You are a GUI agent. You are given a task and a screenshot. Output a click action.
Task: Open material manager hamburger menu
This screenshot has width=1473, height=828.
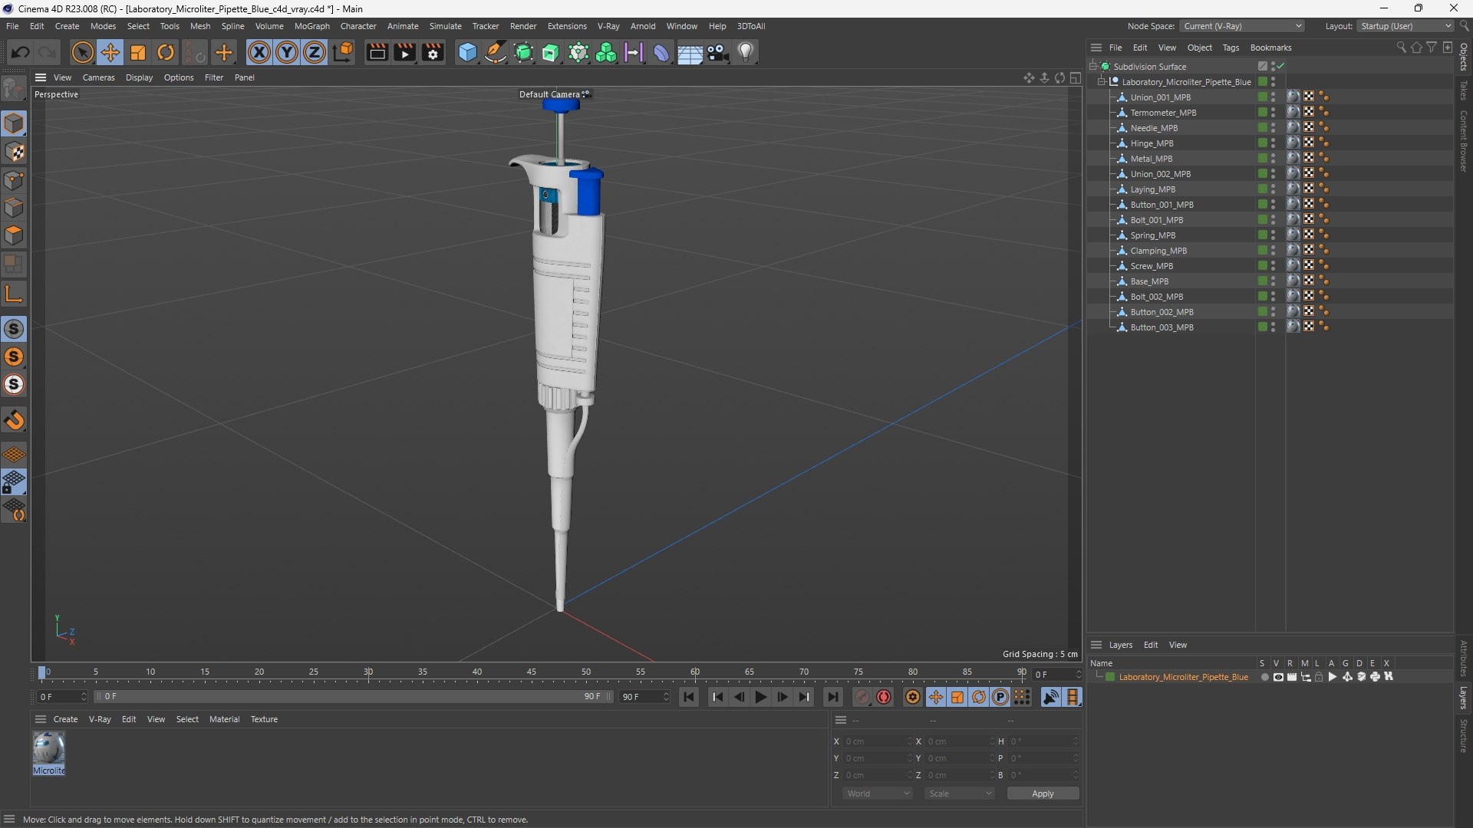[41, 719]
